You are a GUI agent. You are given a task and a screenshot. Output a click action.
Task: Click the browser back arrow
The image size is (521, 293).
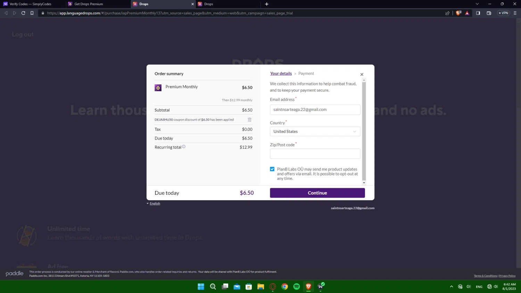coord(6,13)
